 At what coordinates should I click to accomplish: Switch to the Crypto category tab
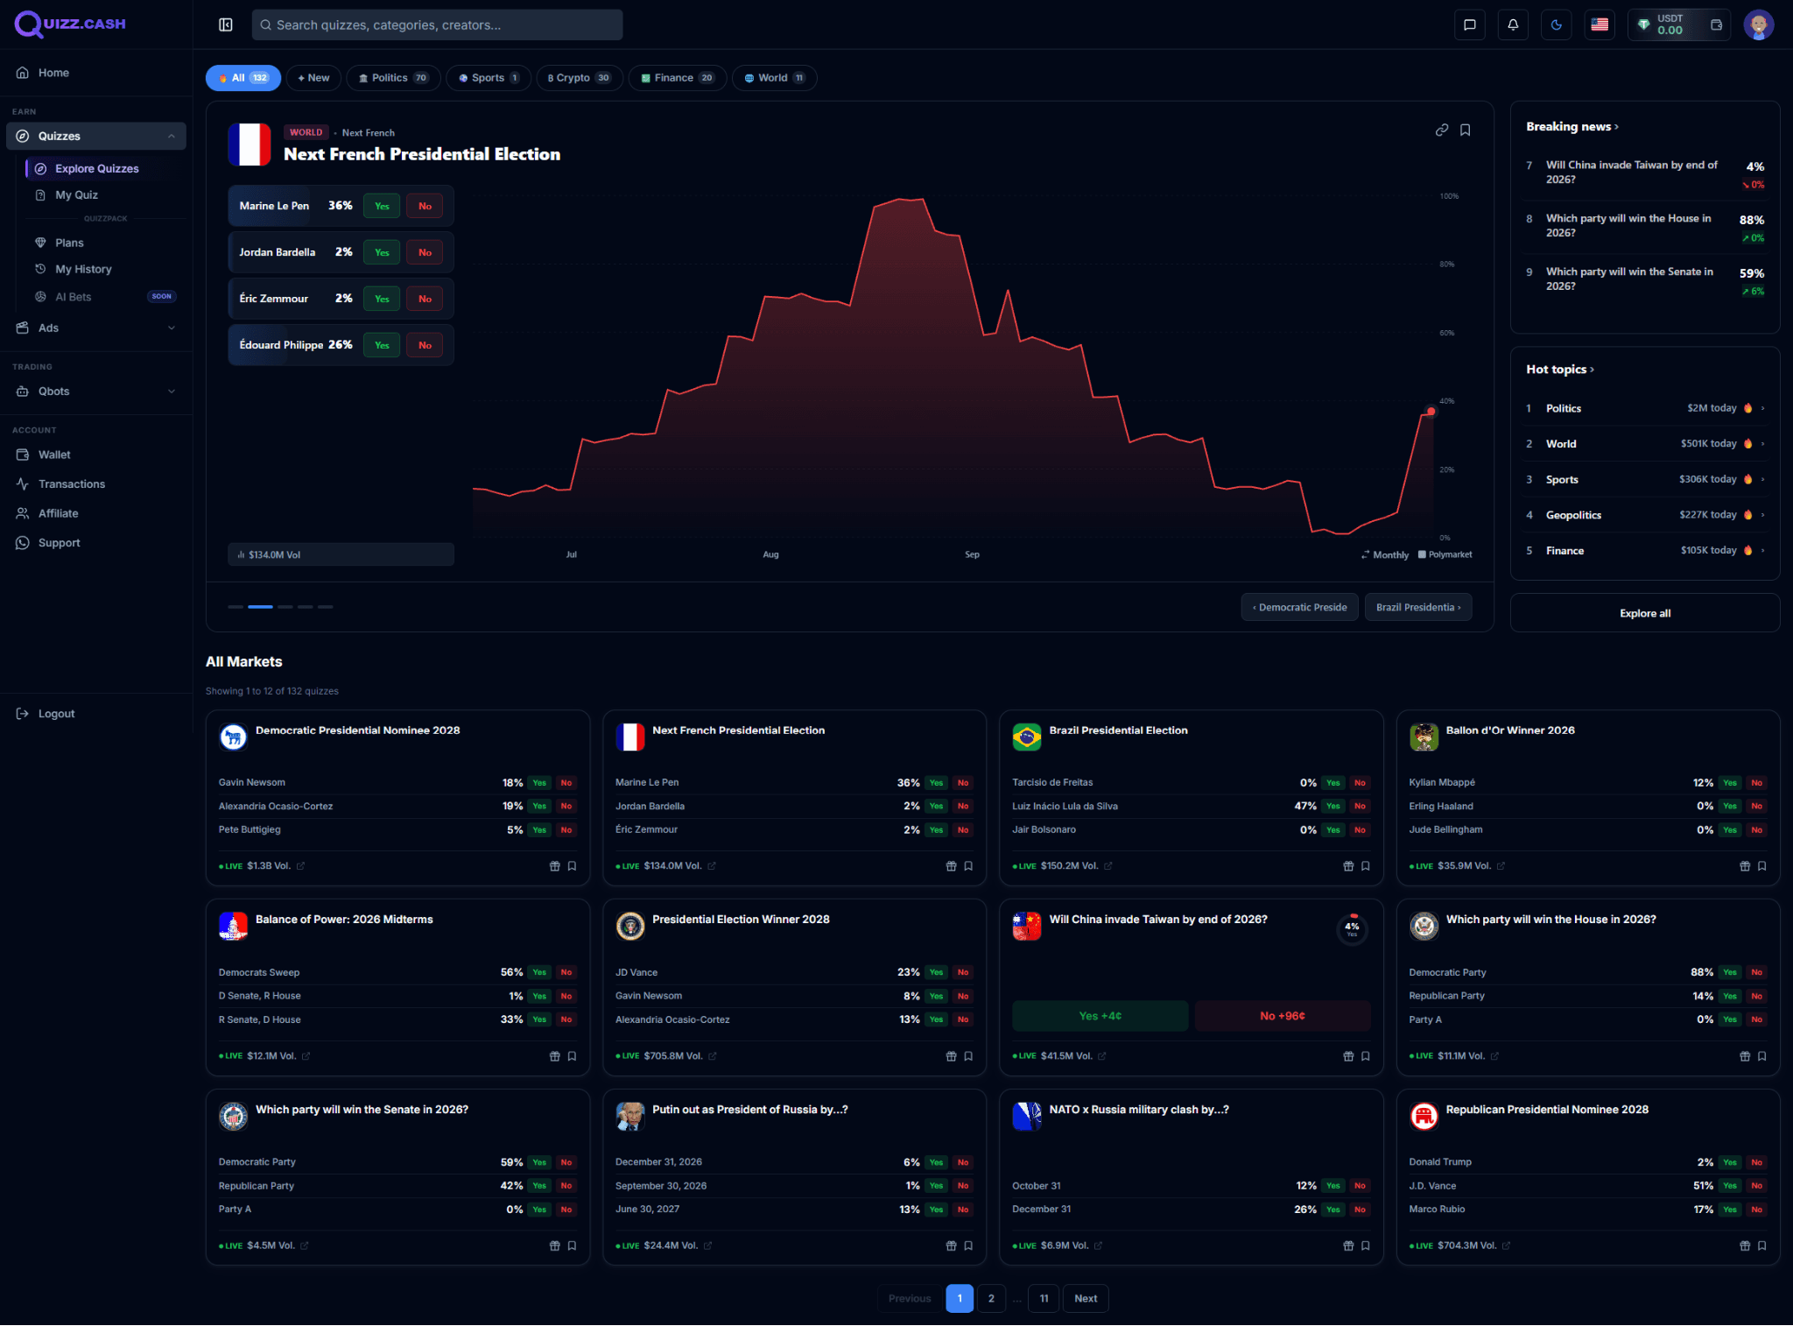click(x=580, y=78)
